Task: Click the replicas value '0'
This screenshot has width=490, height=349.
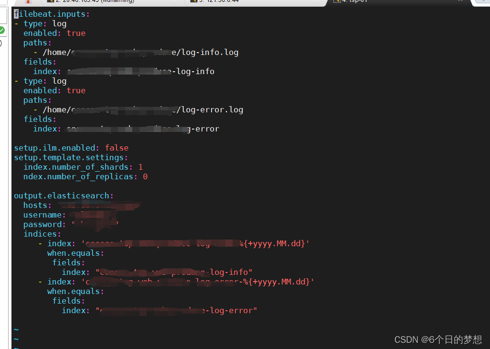Action: click(145, 177)
